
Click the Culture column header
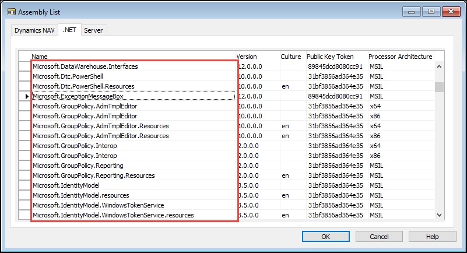(293, 57)
